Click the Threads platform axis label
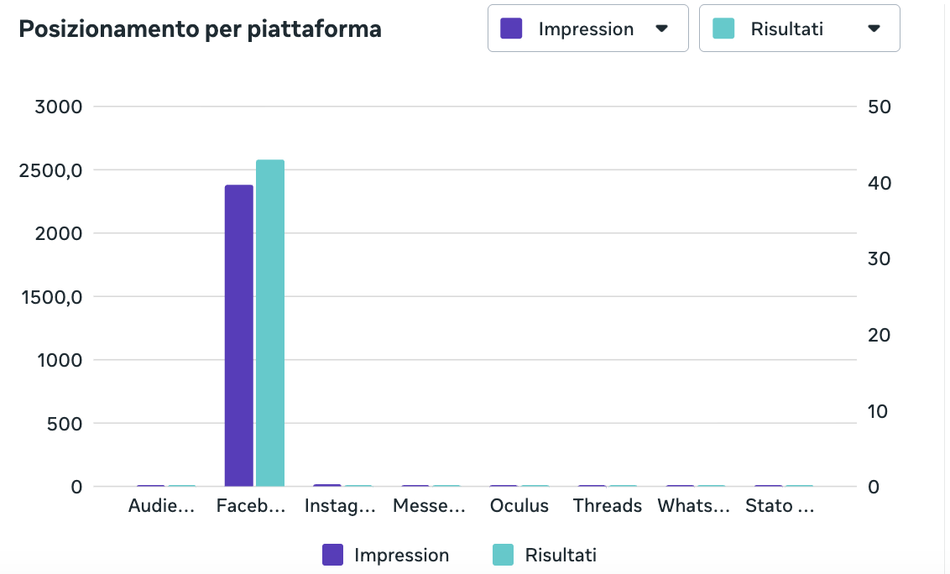950x574 pixels. pos(607,505)
